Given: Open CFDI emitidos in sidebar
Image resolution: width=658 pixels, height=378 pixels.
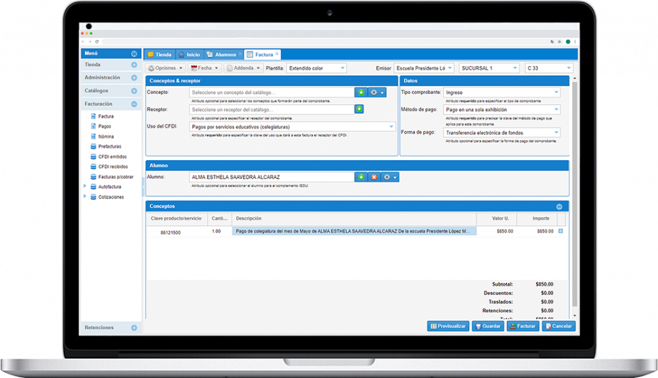Looking at the screenshot, I should click(x=112, y=156).
